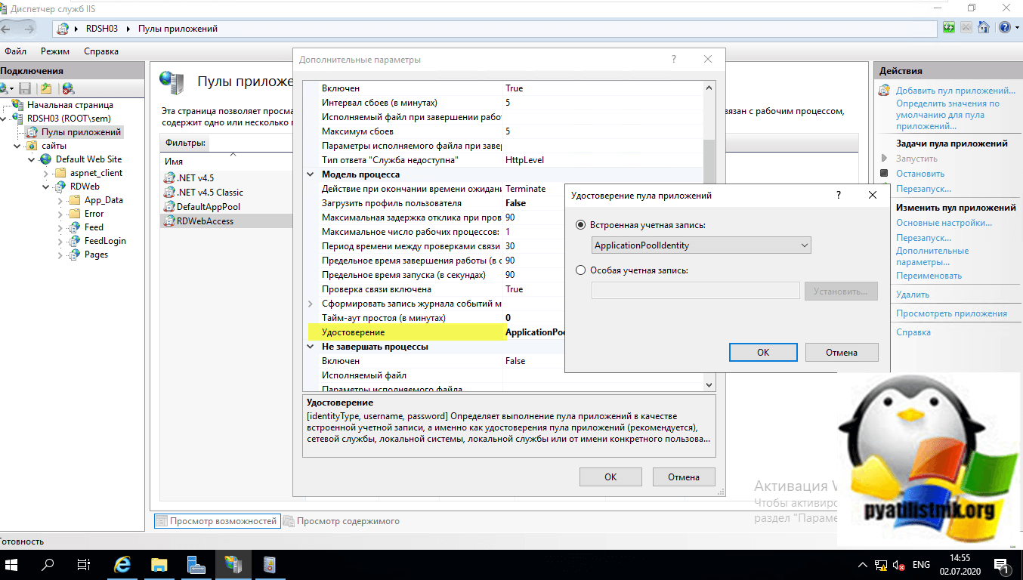Switch to Просмотр возможностей tab
Viewport: 1023px width, 580px height.
point(216,521)
